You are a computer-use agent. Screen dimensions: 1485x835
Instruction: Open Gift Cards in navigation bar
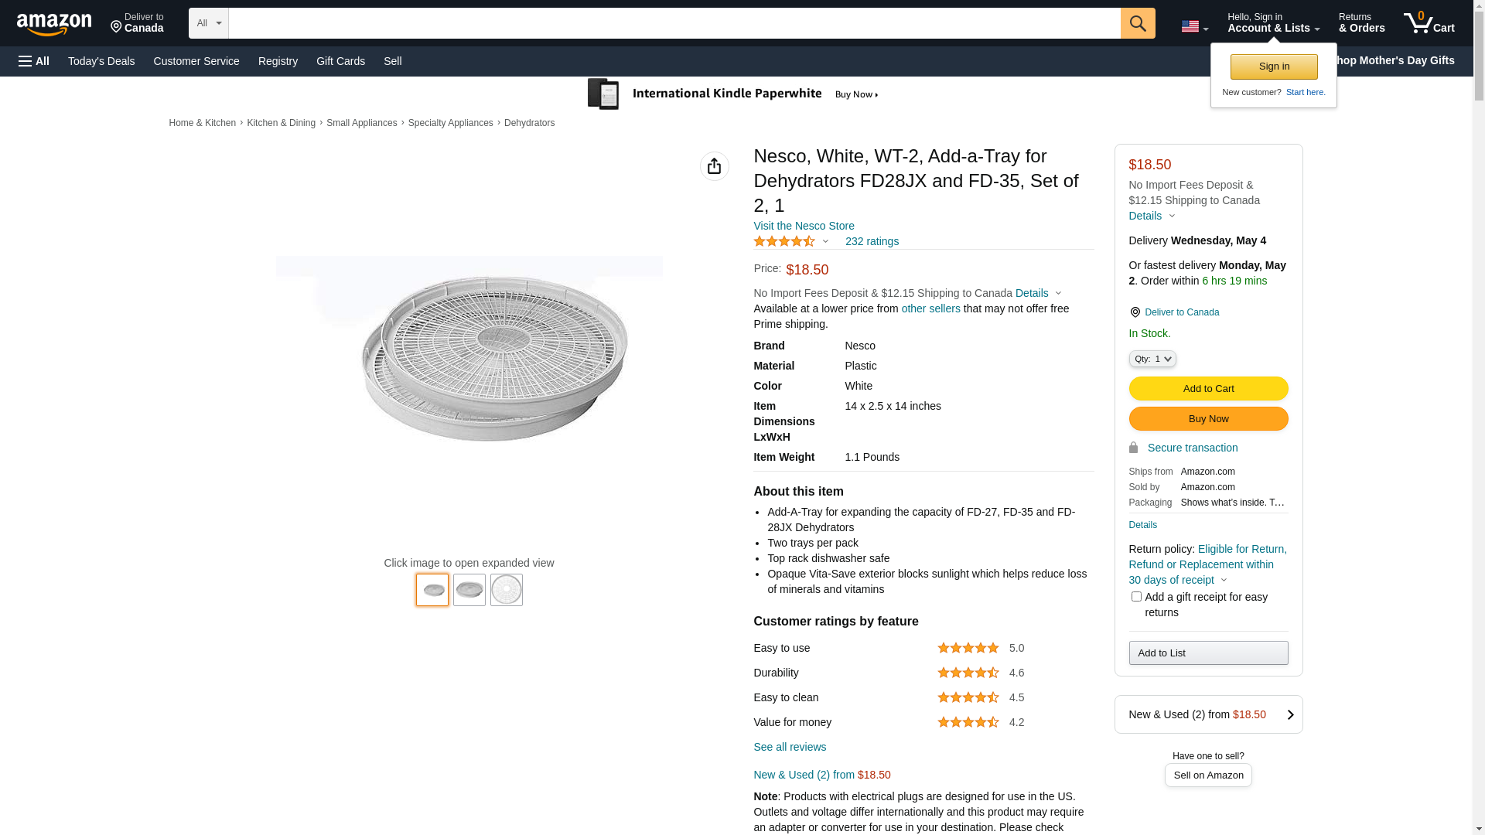[x=340, y=61]
